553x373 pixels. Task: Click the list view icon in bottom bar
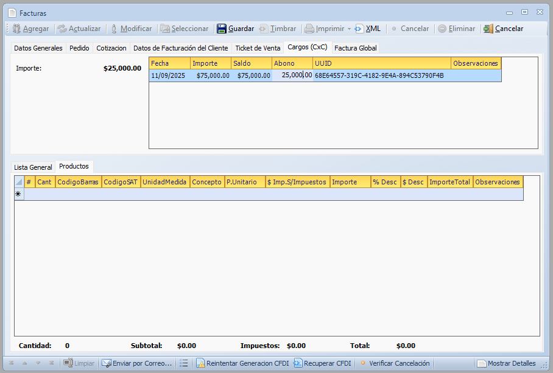(x=184, y=363)
